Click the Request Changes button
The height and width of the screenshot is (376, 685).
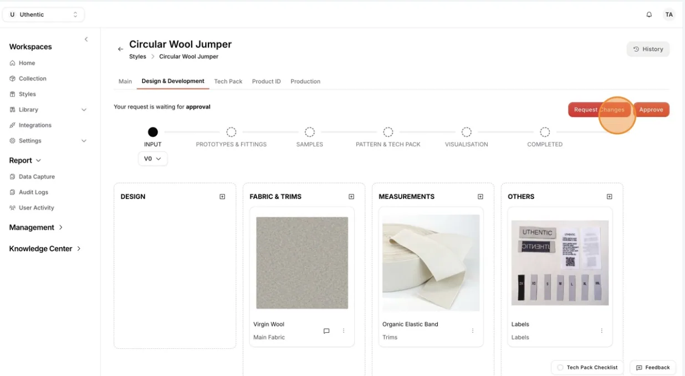click(x=599, y=110)
